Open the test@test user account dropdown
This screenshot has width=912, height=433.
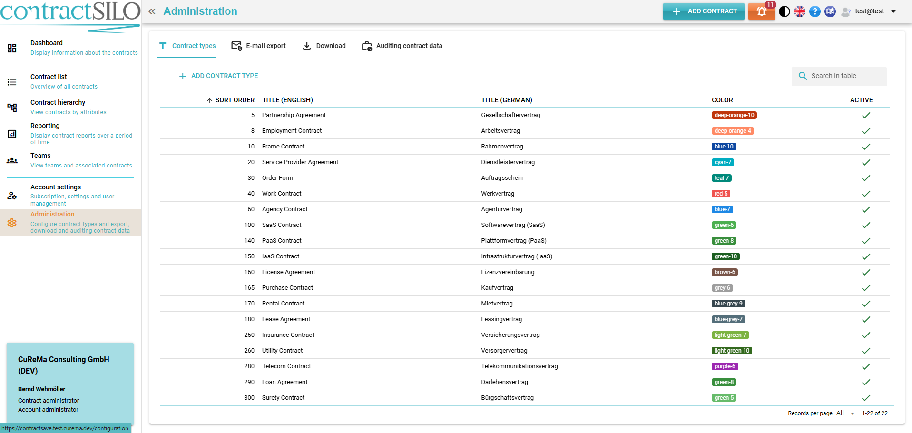[x=869, y=11]
